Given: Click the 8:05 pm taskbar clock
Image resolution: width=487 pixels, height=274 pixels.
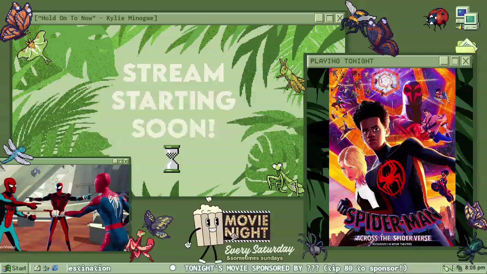Looking at the screenshot, I should click(475, 268).
